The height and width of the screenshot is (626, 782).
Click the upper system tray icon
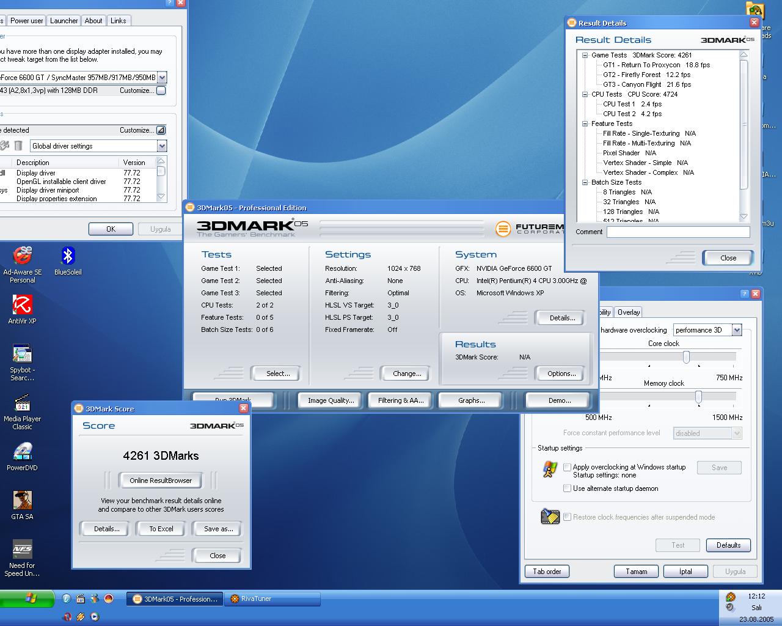(x=730, y=597)
